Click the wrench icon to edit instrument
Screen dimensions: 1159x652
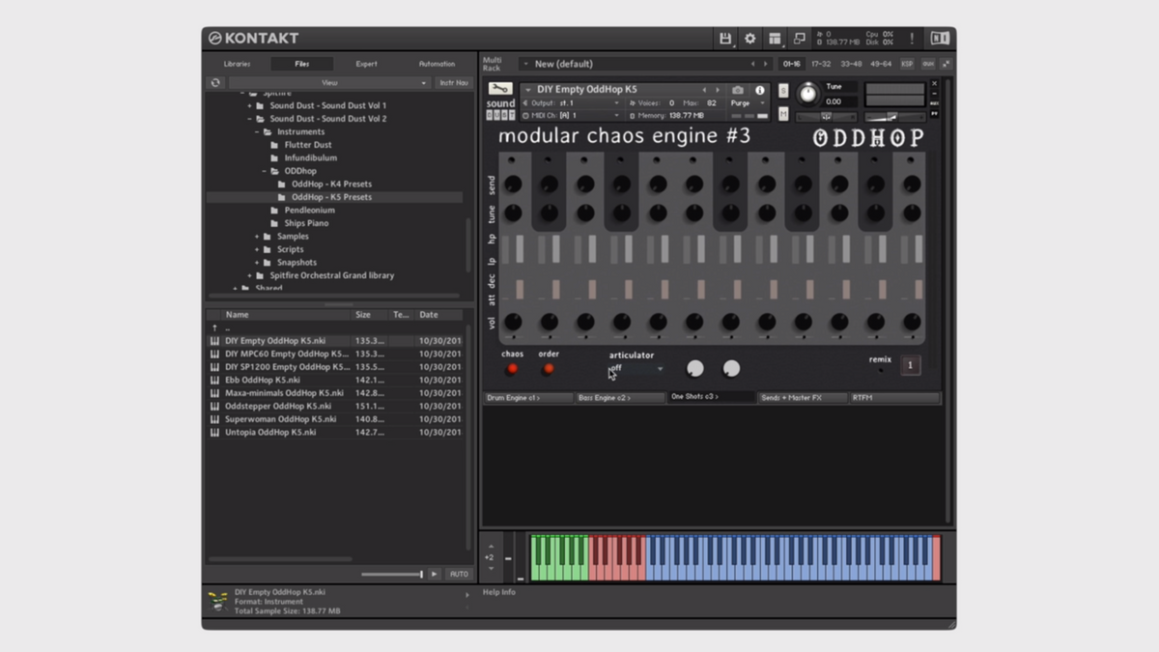coord(500,89)
